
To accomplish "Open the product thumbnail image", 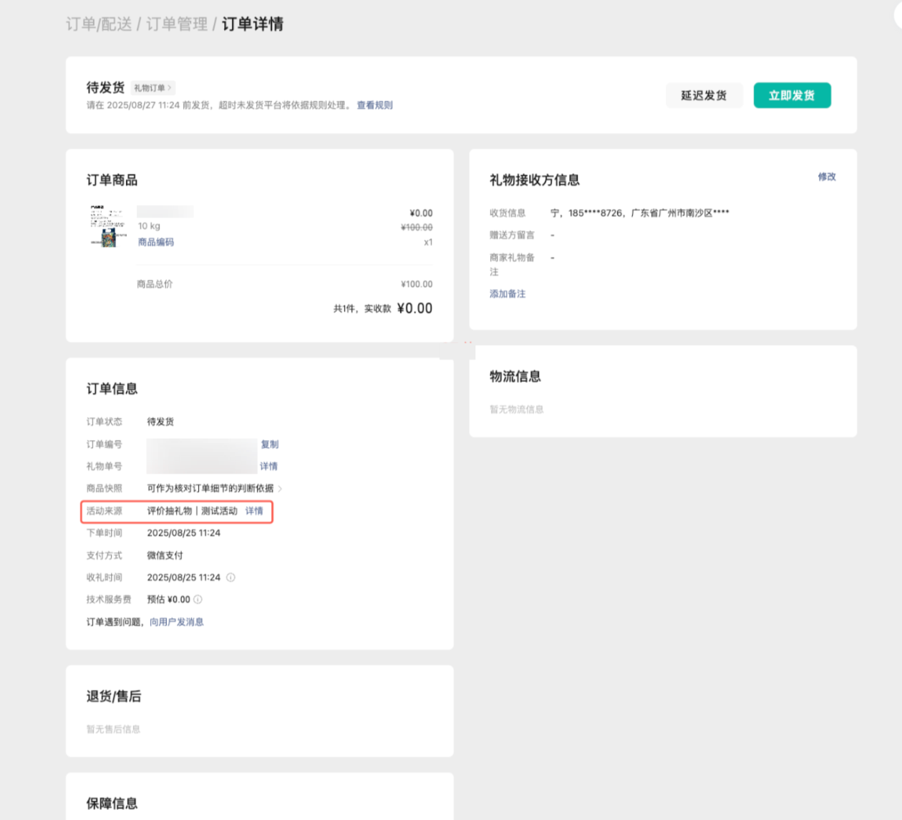I will click(107, 227).
